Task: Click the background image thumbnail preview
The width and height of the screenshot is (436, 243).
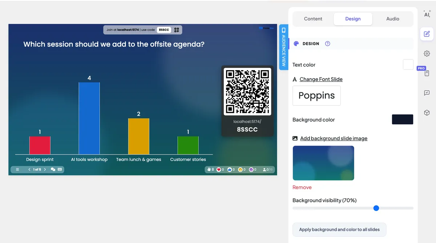Action: click(323, 163)
